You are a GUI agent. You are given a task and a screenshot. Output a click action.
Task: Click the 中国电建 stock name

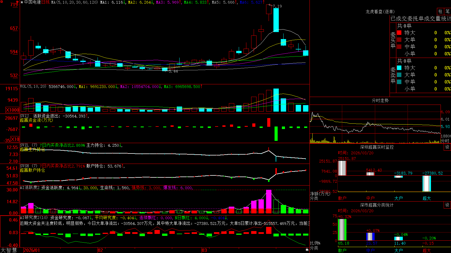pyautogui.click(x=32, y=2)
